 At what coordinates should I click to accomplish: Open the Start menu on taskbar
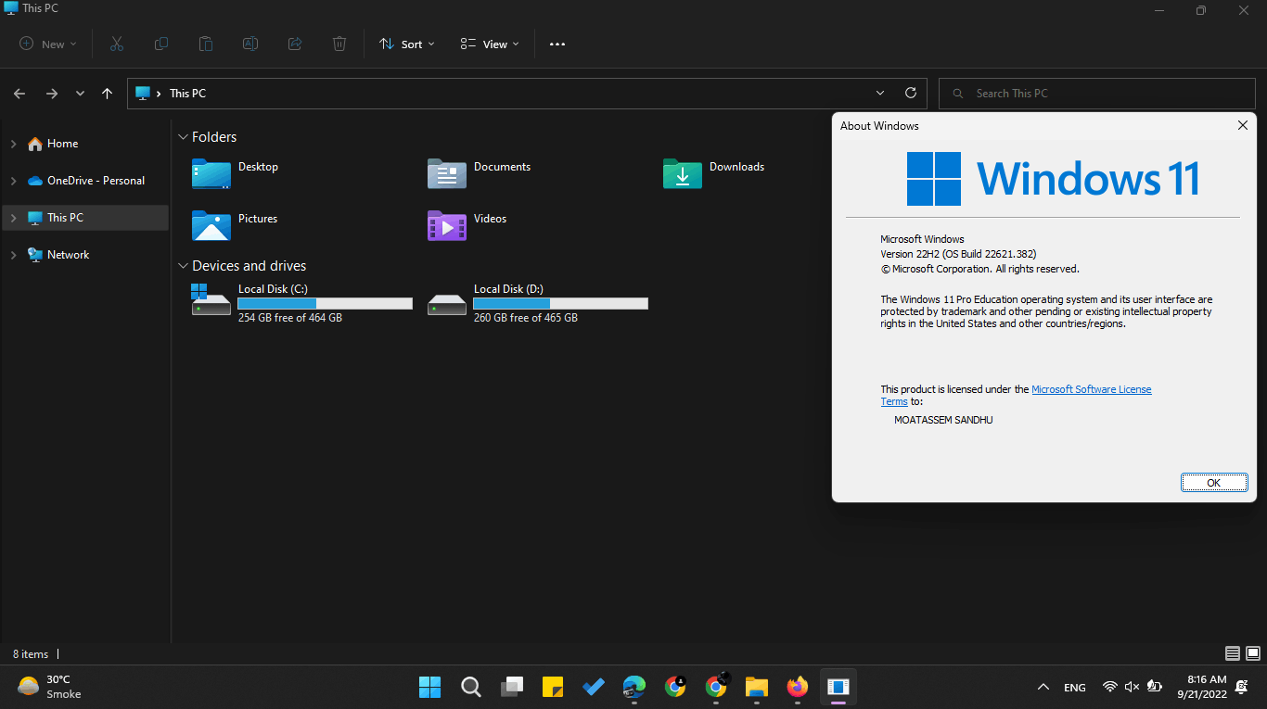[429, 687]
